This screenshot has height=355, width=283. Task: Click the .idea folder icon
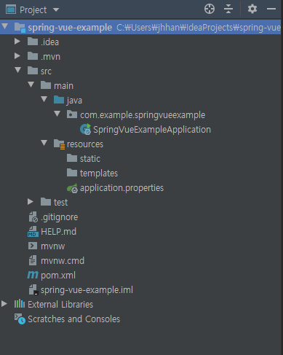point(33,42)
